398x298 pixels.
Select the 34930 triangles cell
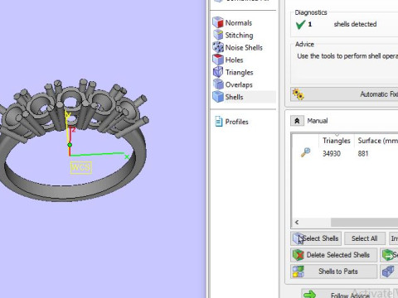[332, 153]
